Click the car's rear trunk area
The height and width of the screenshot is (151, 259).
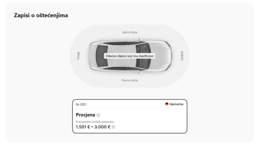(x=92, y=56)
